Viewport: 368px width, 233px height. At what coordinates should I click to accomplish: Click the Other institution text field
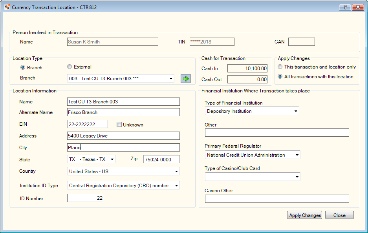(x=277, y=133)
